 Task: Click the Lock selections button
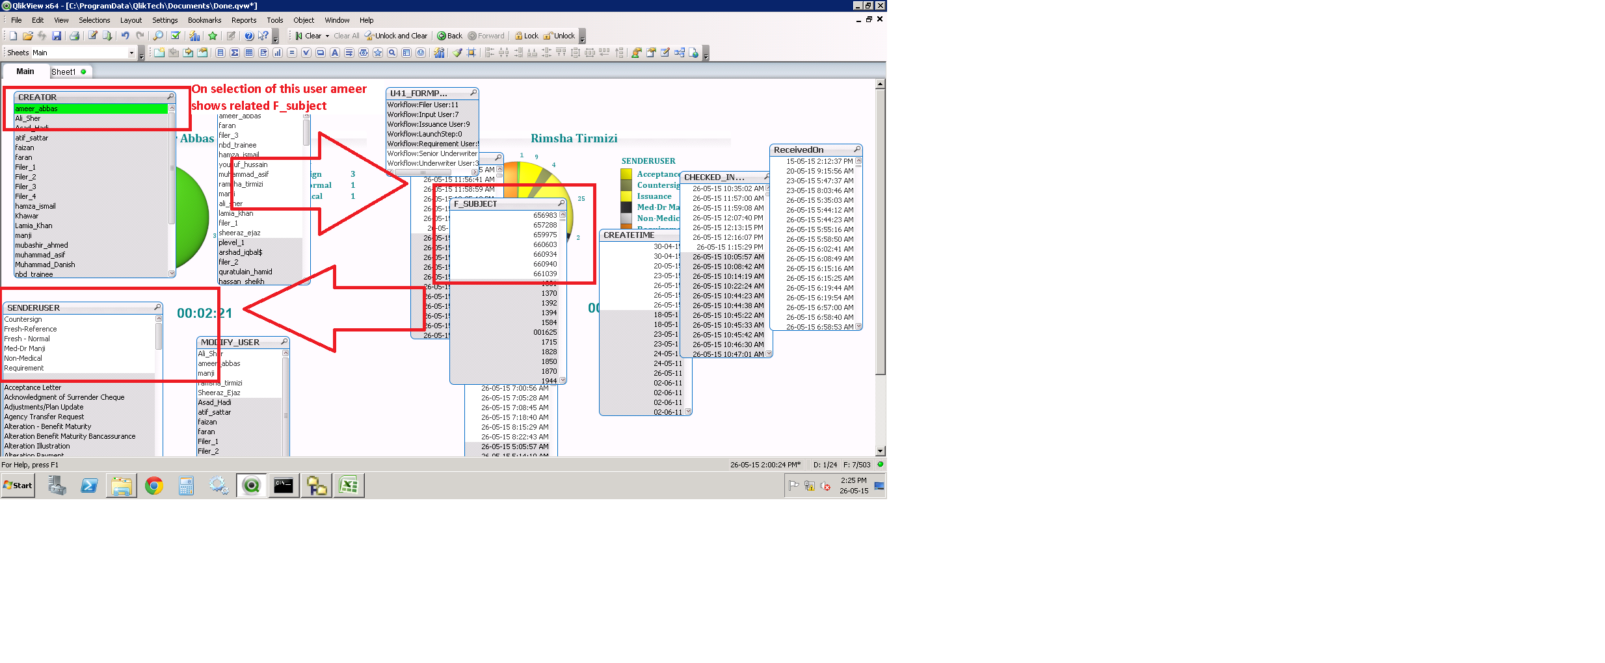526,36
